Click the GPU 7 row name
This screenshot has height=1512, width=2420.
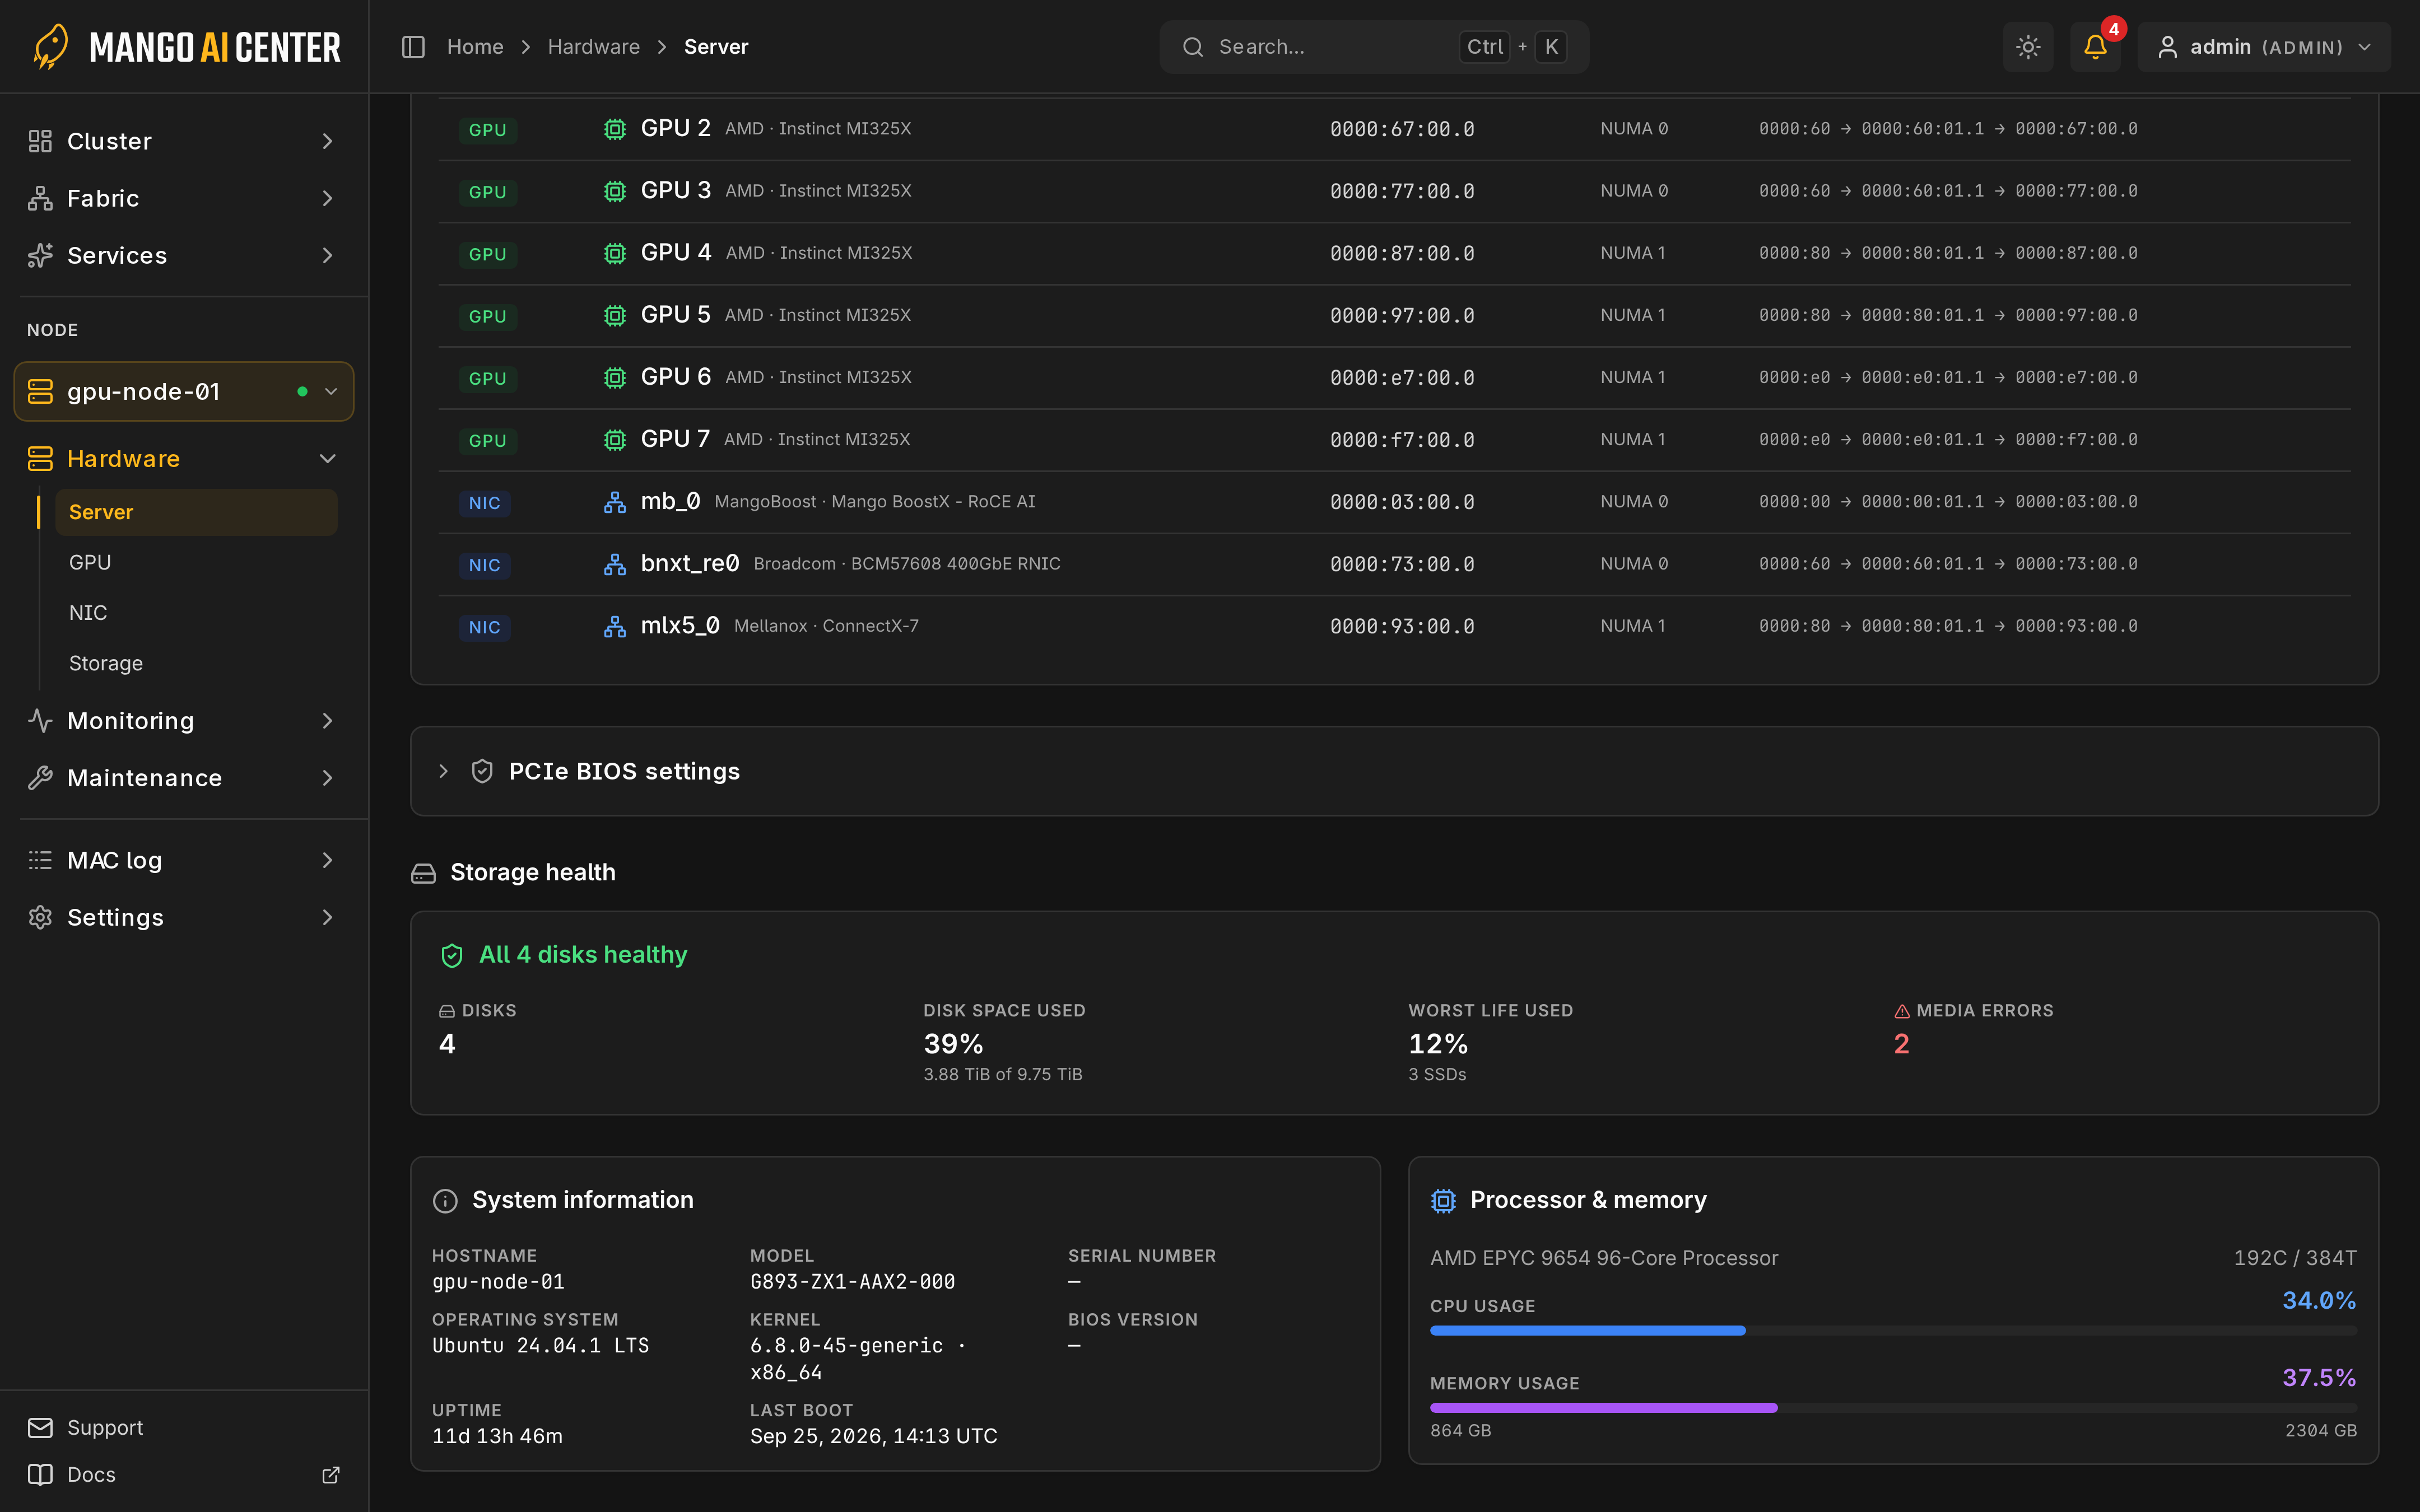[x=675, y=439]
